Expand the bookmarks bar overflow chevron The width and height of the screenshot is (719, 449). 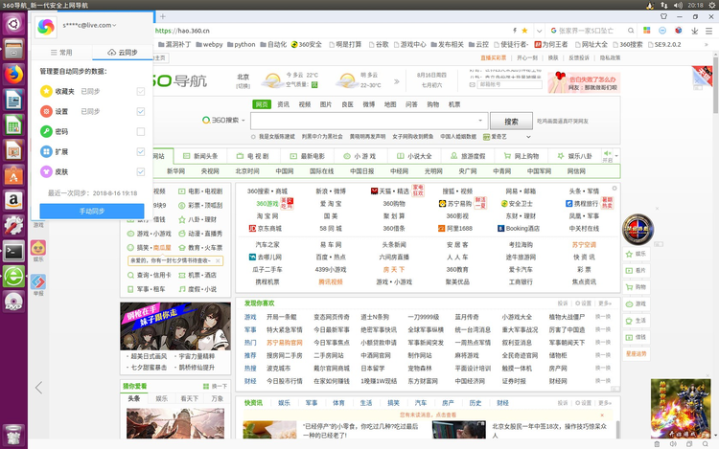click(707, 45)
